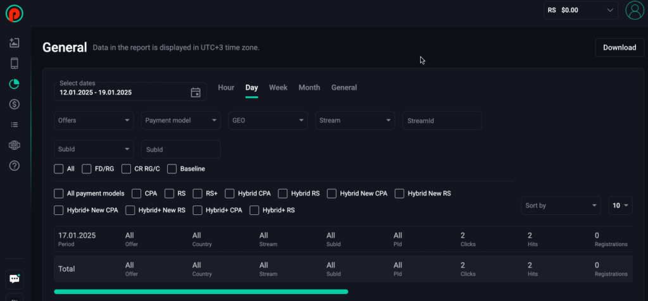
Task: Click the Download button
Action: (x=619, y=47)
